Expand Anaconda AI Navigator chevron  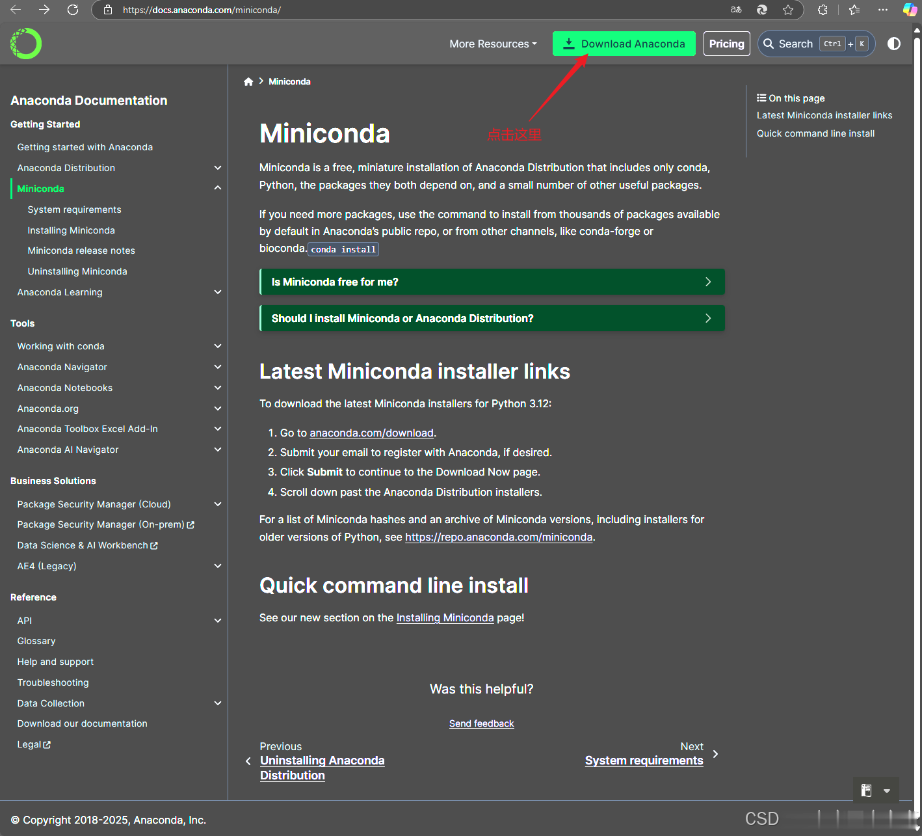(218, 450)
